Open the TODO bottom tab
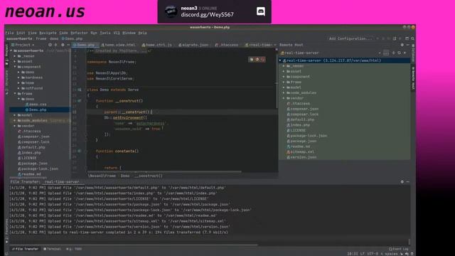455x256 pixels. click(x=74, y=249)
